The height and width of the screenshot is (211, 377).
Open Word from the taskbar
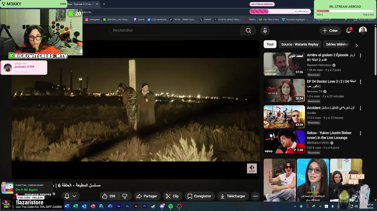pyautogui.click(x=67, y=206)
